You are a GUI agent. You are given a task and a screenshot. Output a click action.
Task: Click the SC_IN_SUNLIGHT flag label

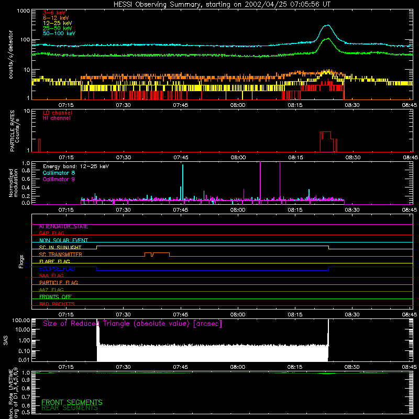pyautogui.click(x=60, y=247)
